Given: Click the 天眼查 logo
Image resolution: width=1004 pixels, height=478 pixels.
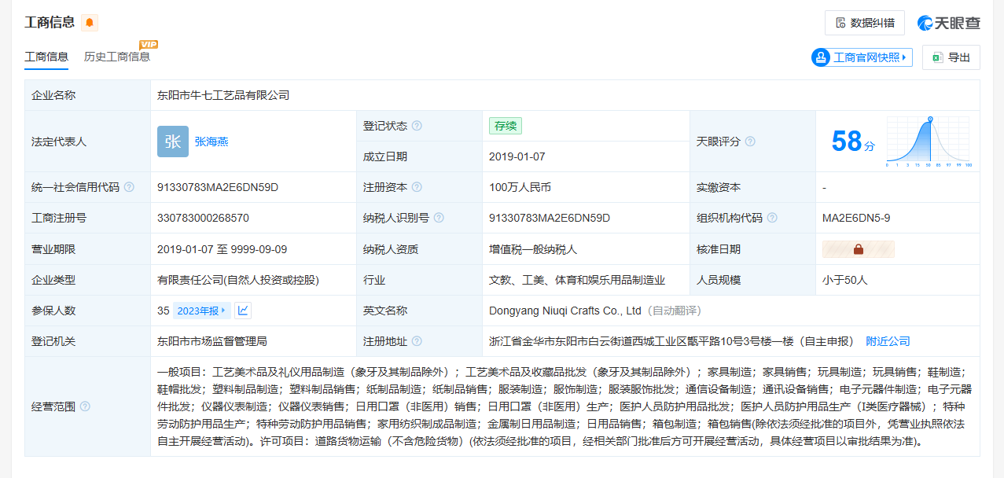Looking at the screenshot, I should tap(948, 23).
